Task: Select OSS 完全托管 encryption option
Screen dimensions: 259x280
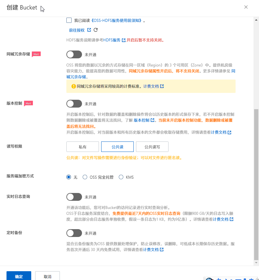Action: tap(85, 177)
